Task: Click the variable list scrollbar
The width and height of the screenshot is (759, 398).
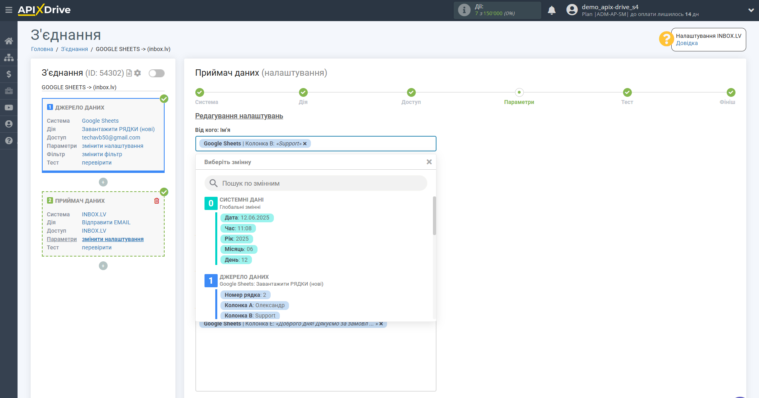Action: coord(435,216)
